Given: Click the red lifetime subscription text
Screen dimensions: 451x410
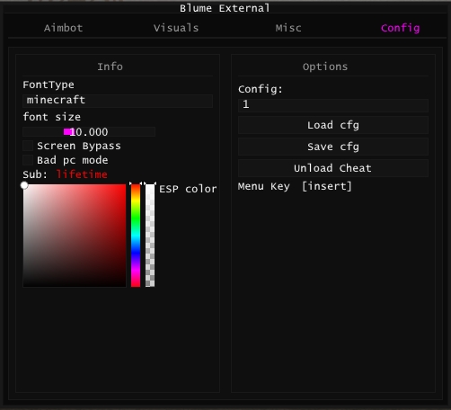Looking at the screenshot, I should click(x=82, y=174).
